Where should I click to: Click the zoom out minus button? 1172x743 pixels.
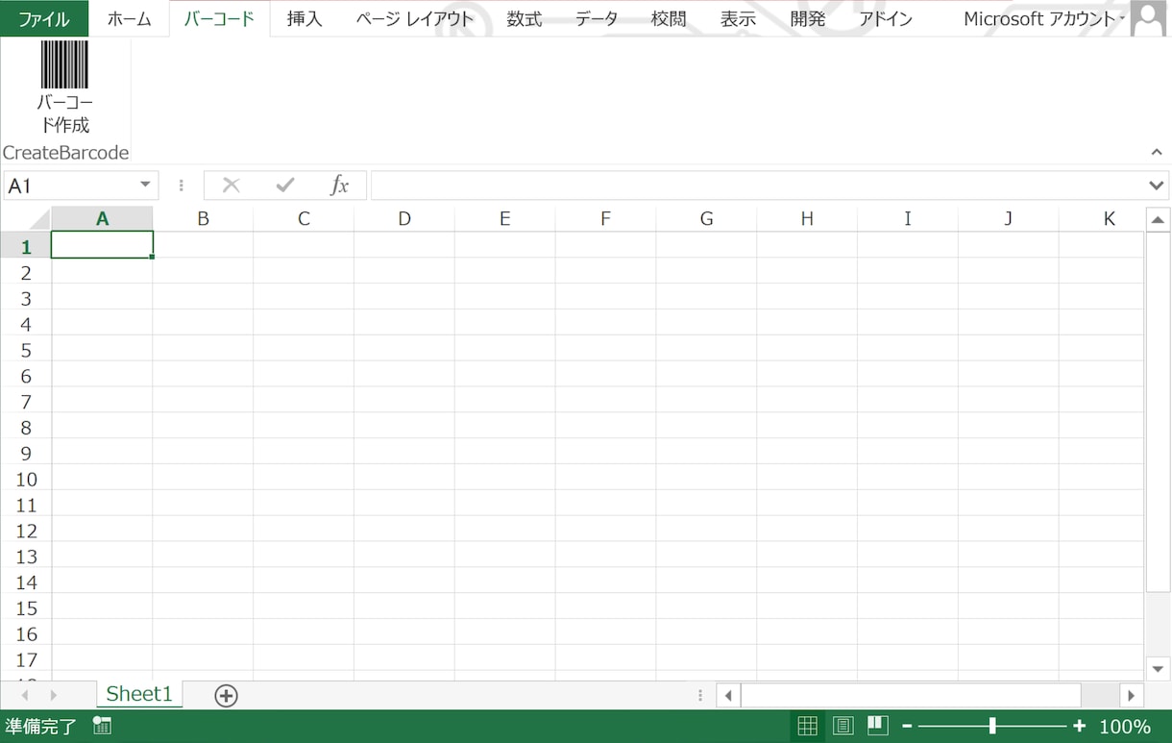coord(907,727)
